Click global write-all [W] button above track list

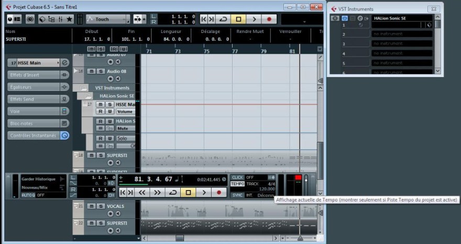click(124, 49)
